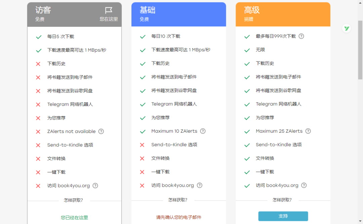Click the help icon beside ZAlerts not available

[101, 131]
